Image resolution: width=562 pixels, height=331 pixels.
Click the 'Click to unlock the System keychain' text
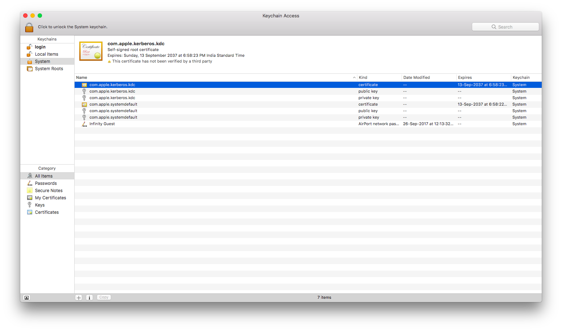[73, 27]
